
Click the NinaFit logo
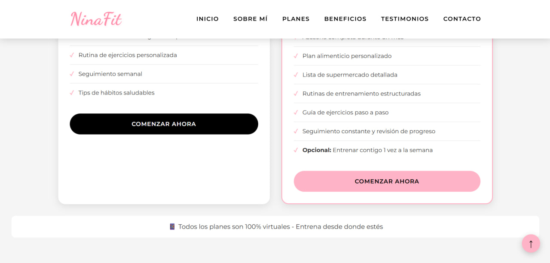96,18
